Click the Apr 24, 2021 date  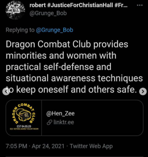(x=48, y=146)
